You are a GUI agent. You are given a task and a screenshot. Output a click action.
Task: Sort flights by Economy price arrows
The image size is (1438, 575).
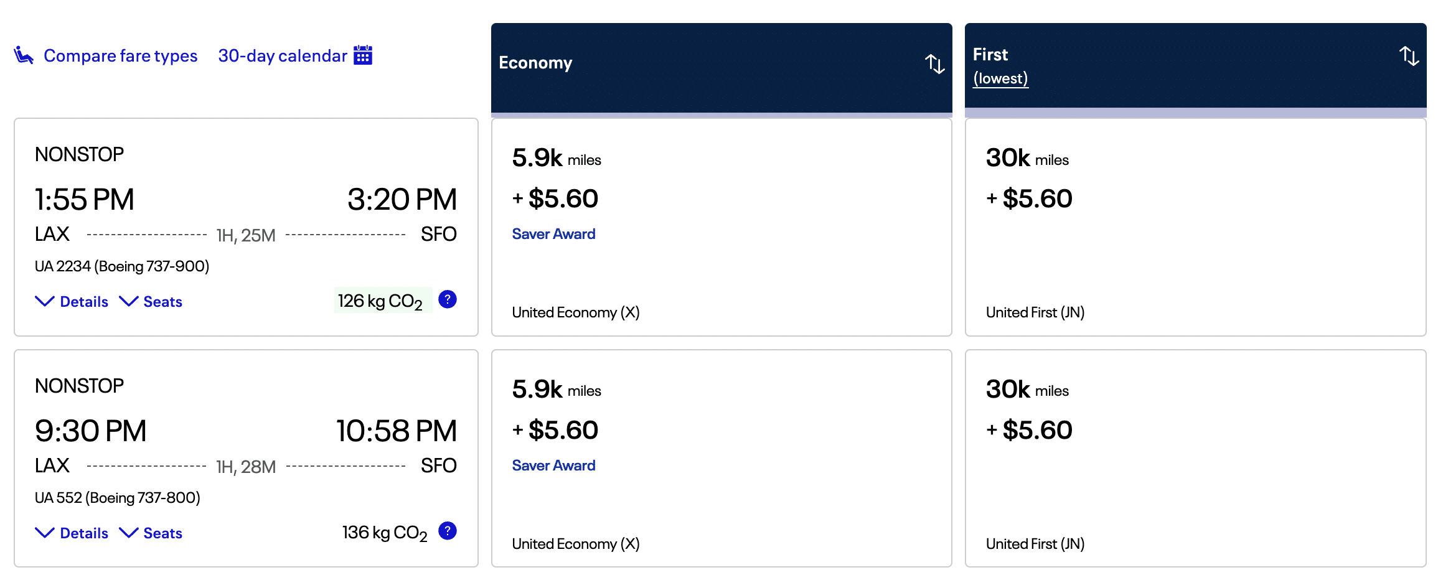point(934,63)
